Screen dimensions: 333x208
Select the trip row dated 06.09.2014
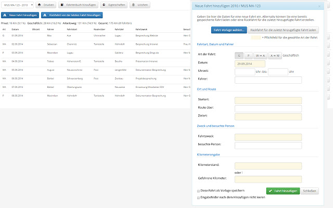[96, 79]
